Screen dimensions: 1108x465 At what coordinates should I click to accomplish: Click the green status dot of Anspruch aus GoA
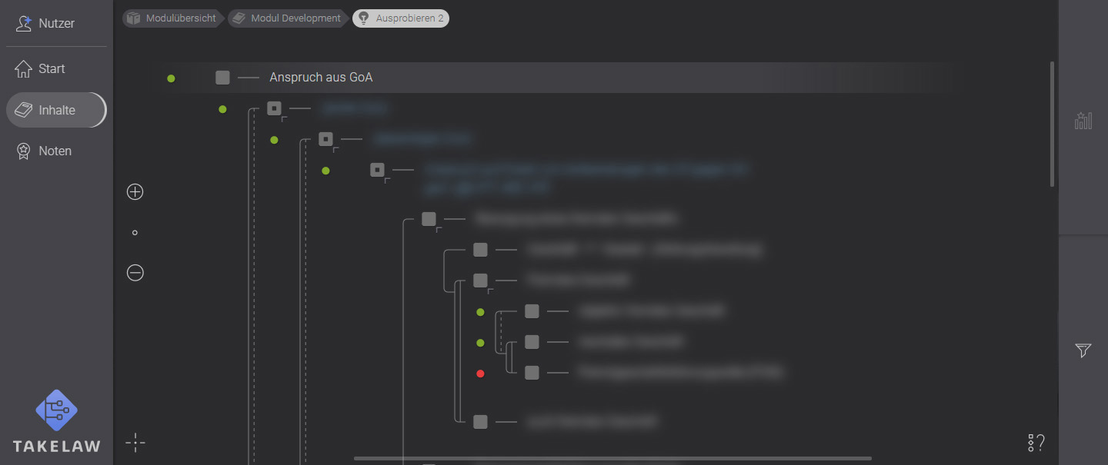click(171, 78)
